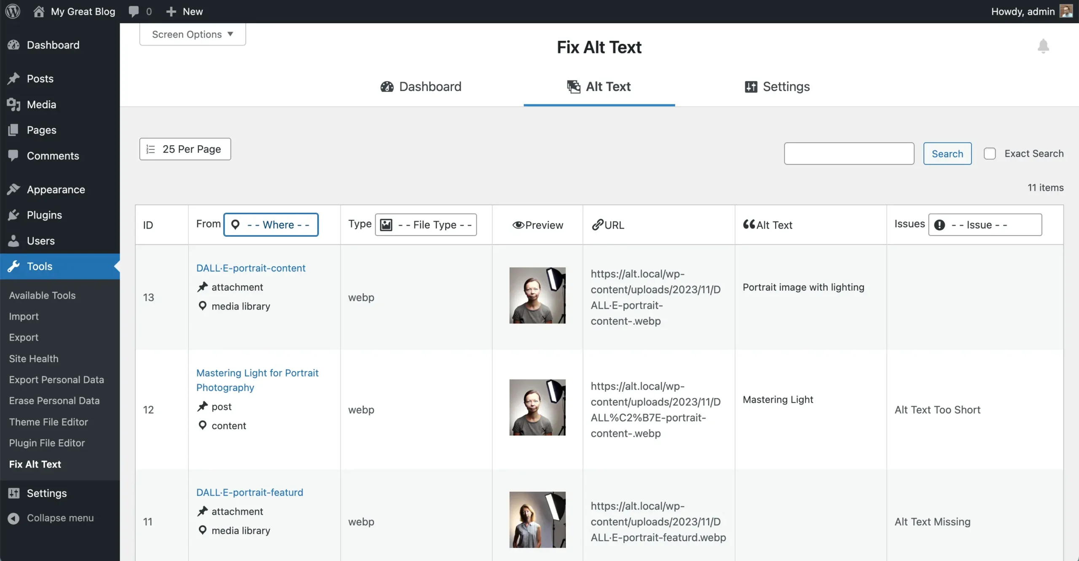Click the Media icon in sidebar
This screenshot has width=1079, height=561.
(13, 104)
